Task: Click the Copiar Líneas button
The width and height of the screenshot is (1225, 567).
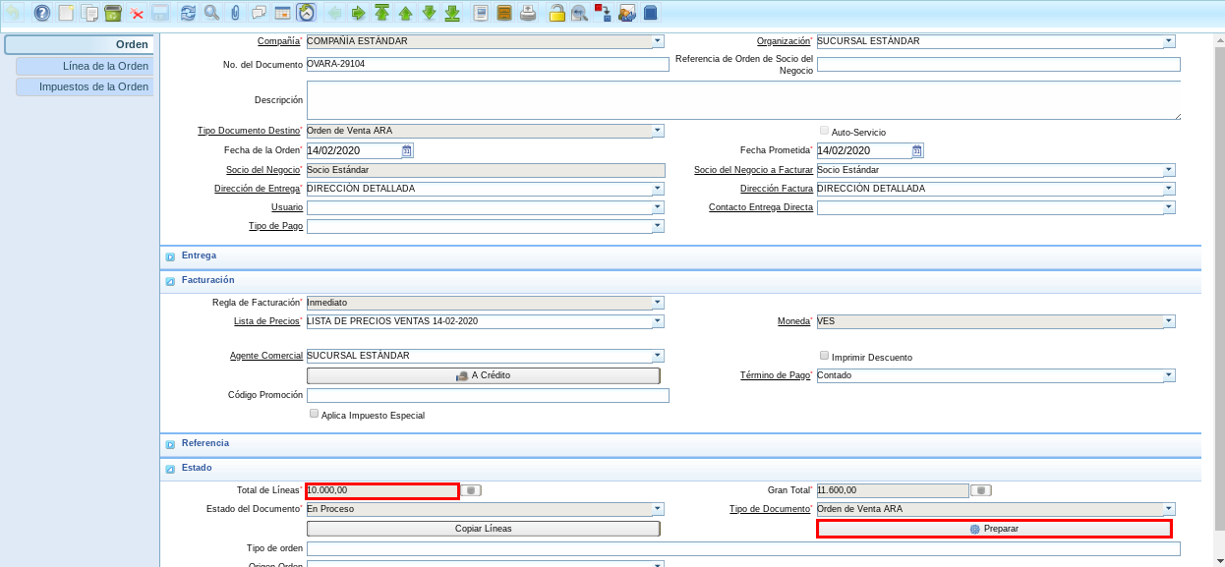Action: click(483, 529)
